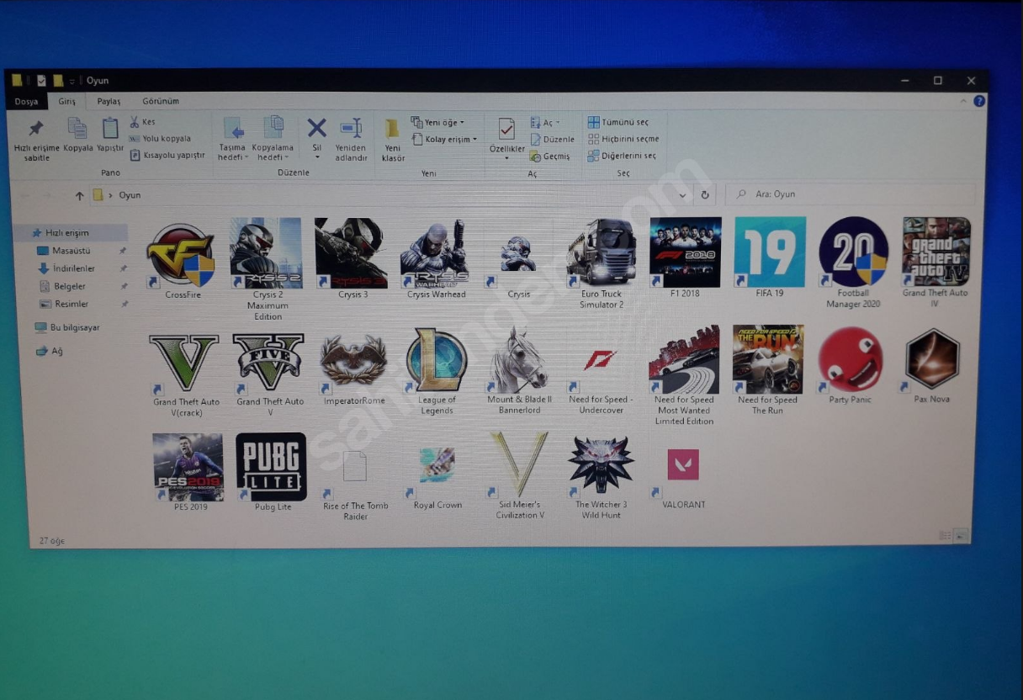Viewport: 1023px width, 700px height.
Task: Expand the Aç dropdown in ribbon
Action: tap(545, 123)
